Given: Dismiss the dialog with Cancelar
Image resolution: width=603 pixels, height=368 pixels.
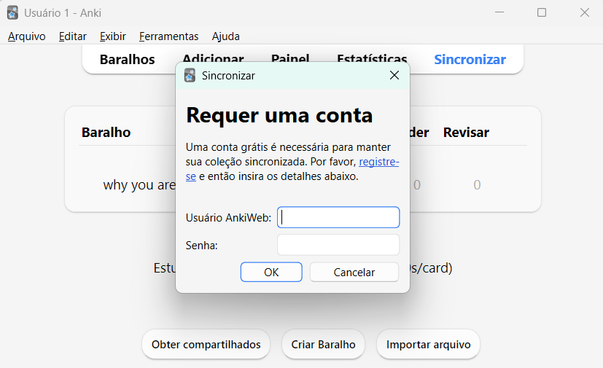Looking at the screenshot, I should coord(354,272).
